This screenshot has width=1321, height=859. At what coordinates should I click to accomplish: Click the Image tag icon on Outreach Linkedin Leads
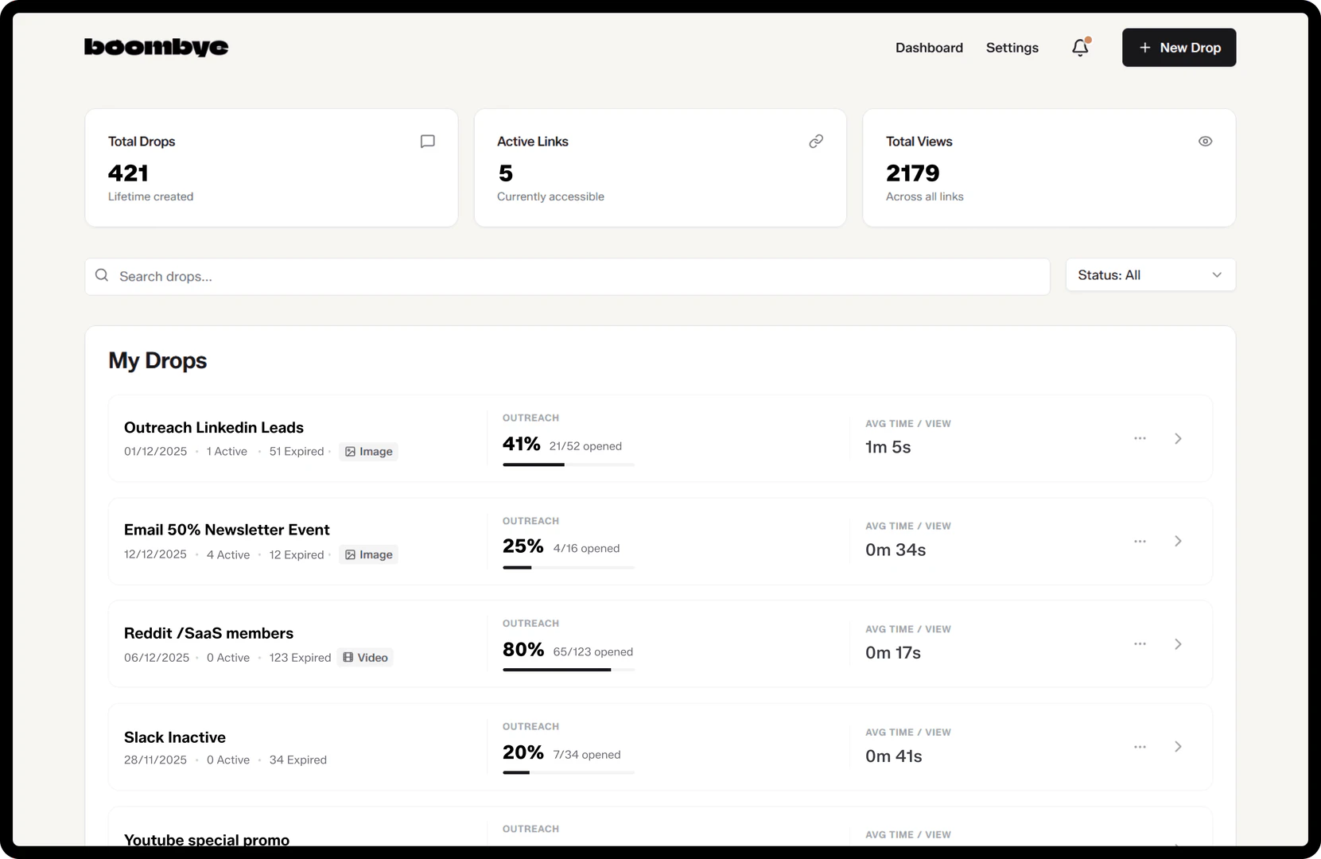click(351, 451)
